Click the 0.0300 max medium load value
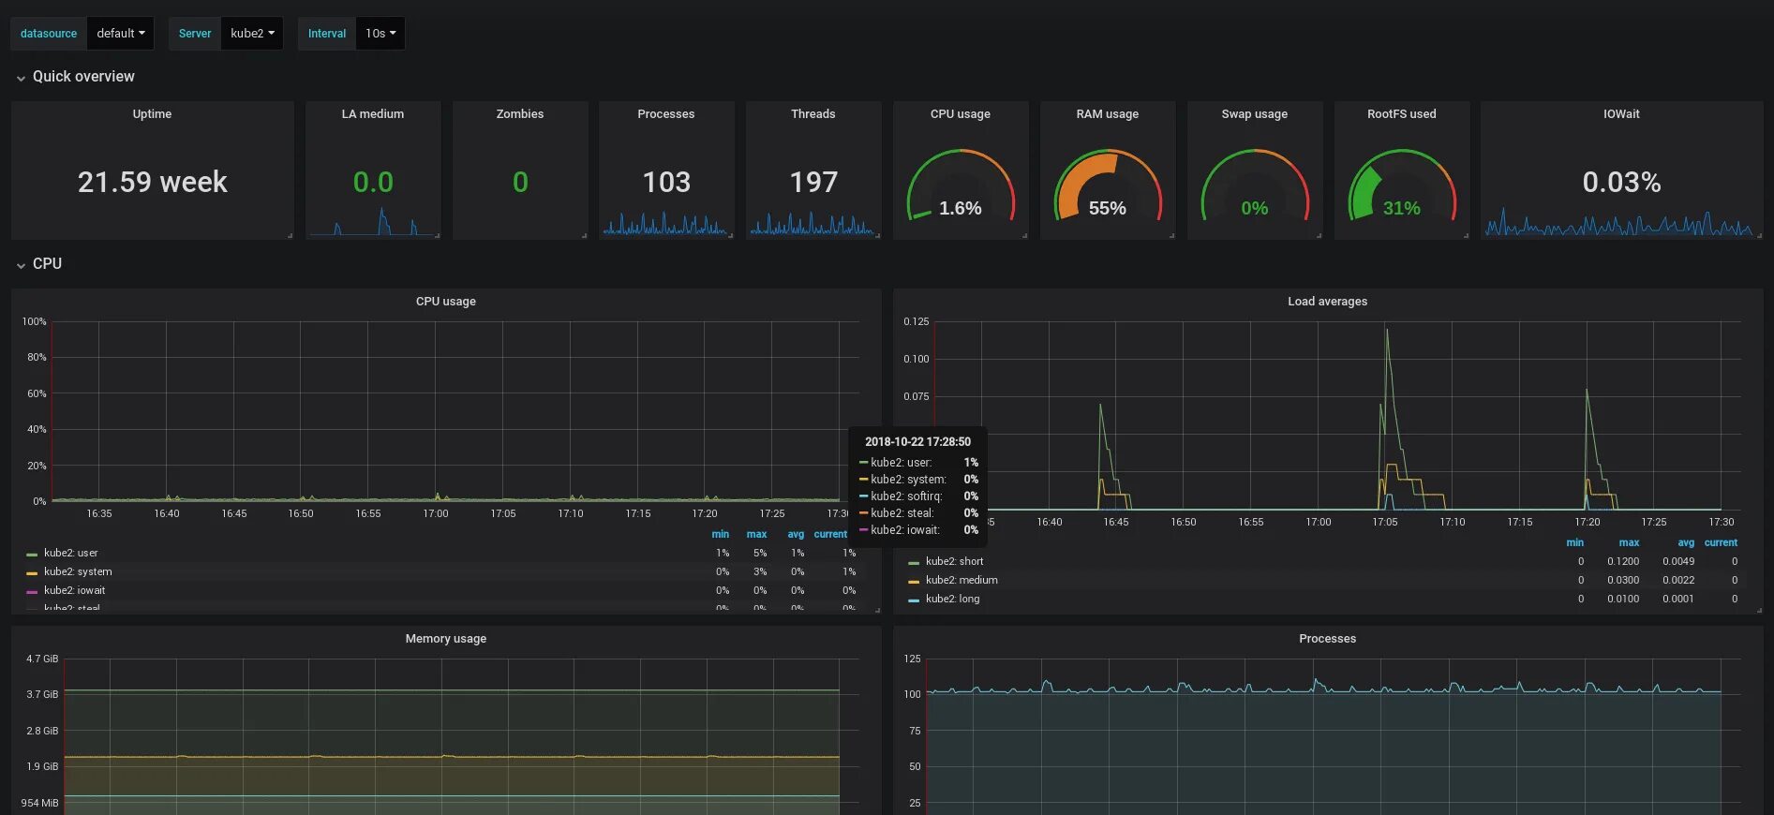The image size is (1774, 815). pyautogui.click(x=1623, y=581)
